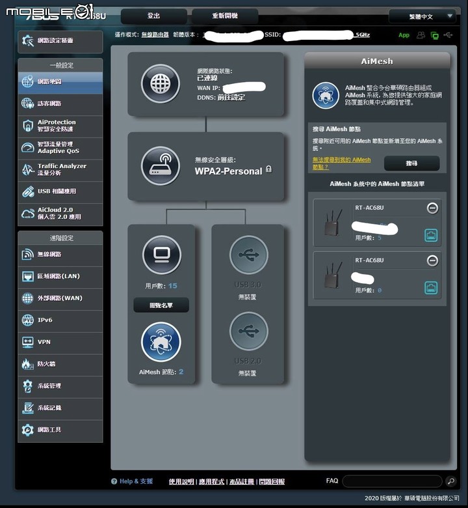Open 區域網路(LAN) menu item
Viewport: 468px width, 508px height.
(x=60, y=277)
